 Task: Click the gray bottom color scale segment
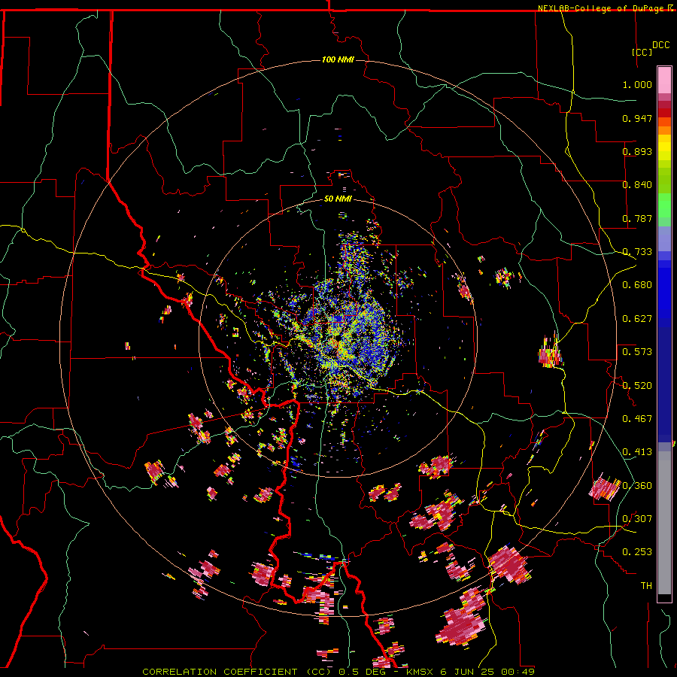pyautogui.click(x=664, y=527)
